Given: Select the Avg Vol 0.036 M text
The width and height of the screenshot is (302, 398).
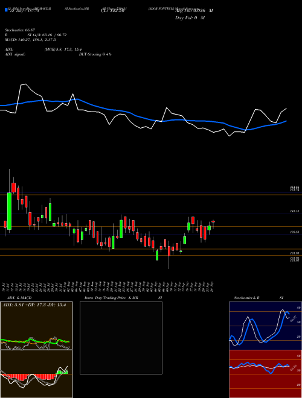Looking at the screenshot, I should (194, 11).
